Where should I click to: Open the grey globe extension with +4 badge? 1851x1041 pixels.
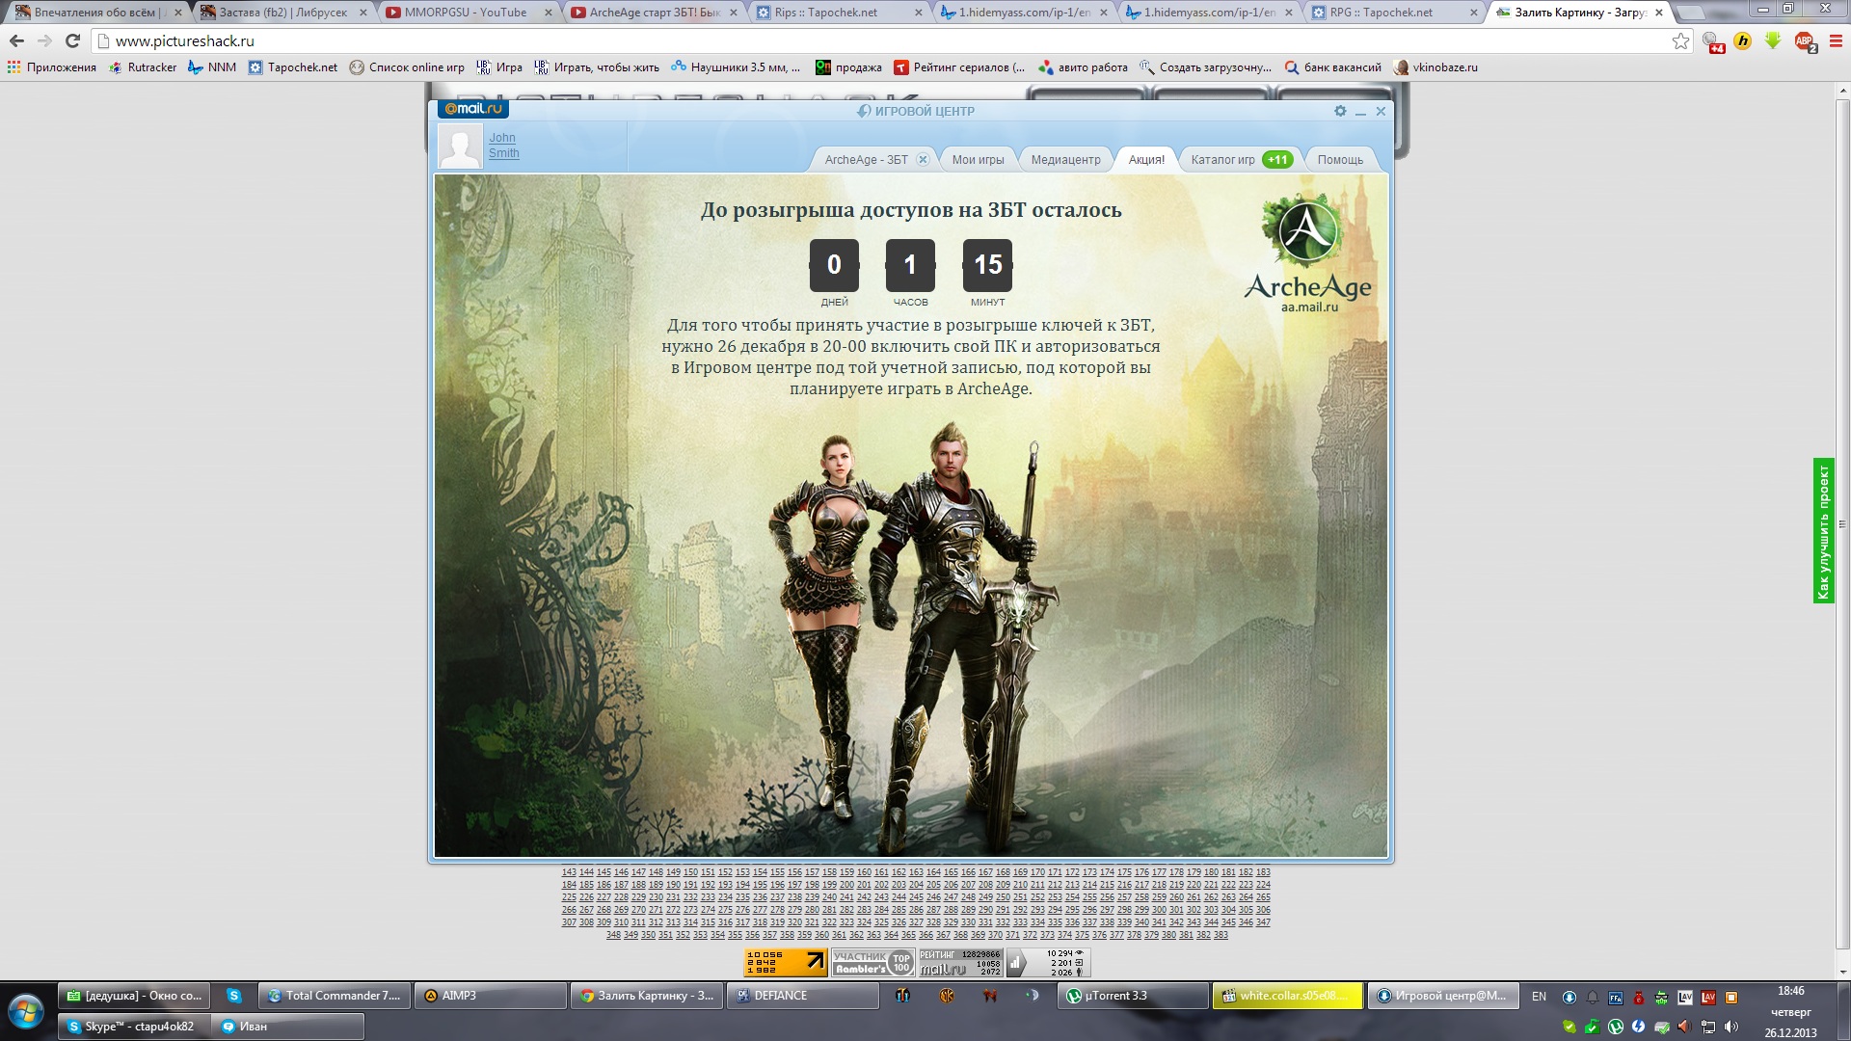(x=1712, y=41)
